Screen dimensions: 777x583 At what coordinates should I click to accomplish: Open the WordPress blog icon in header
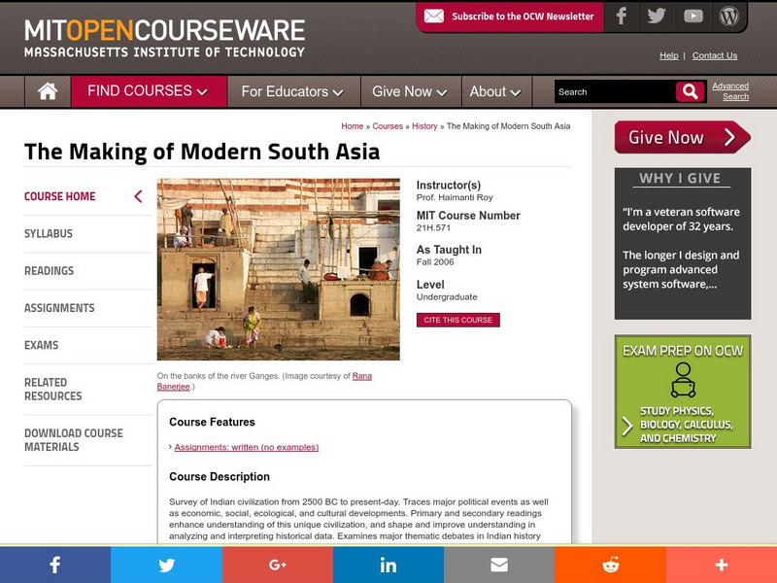tap(728, 17)
